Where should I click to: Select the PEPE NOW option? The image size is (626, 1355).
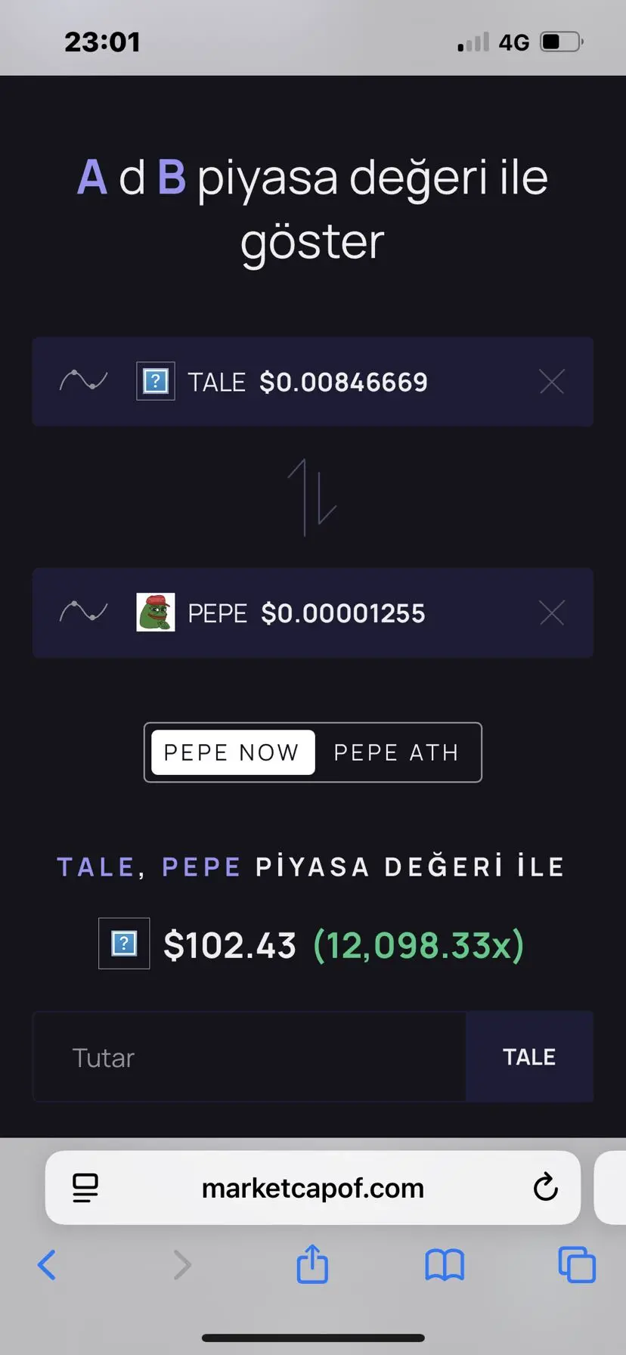pos(233,752)
